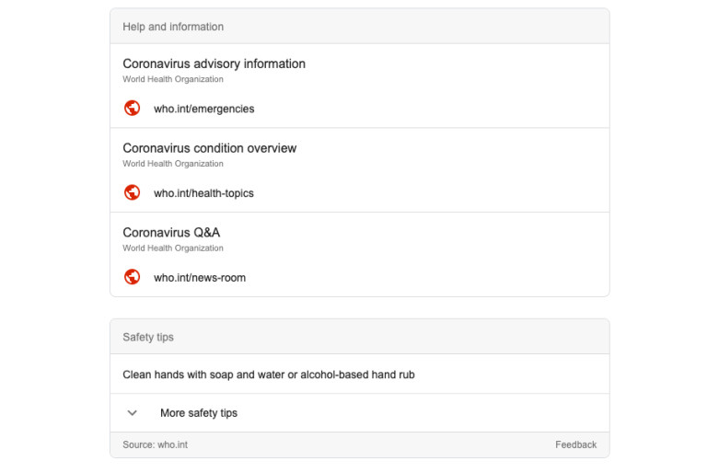The image size is (707, 473).
Task: Open the Coronavirus condition overview title
Action: click(209, 148)
